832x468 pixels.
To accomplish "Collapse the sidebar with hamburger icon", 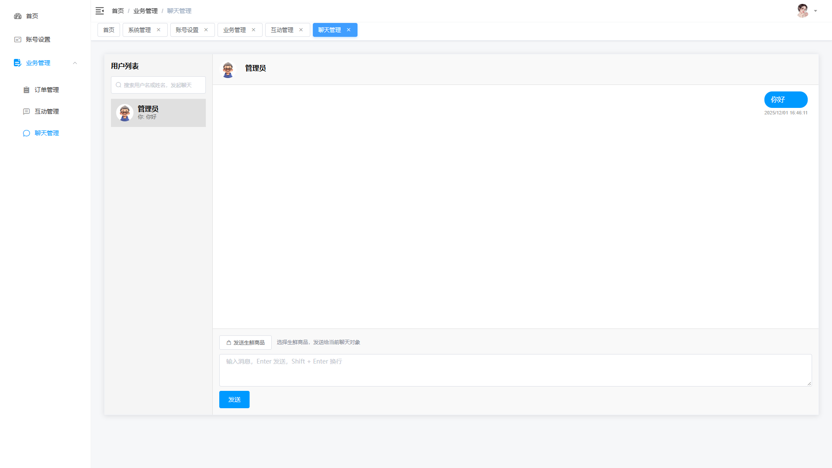I will pyautogui.click(x=100, y=11).
